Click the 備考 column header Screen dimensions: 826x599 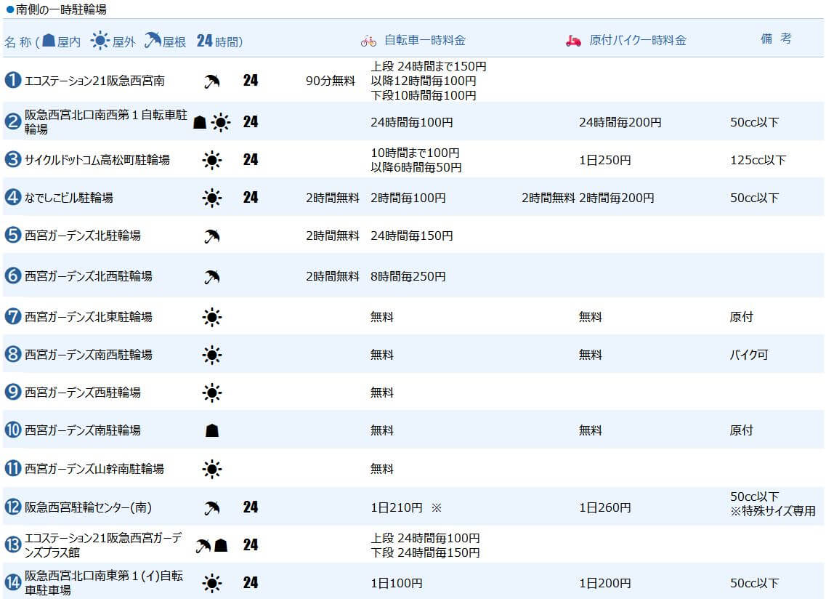(776, 39)
